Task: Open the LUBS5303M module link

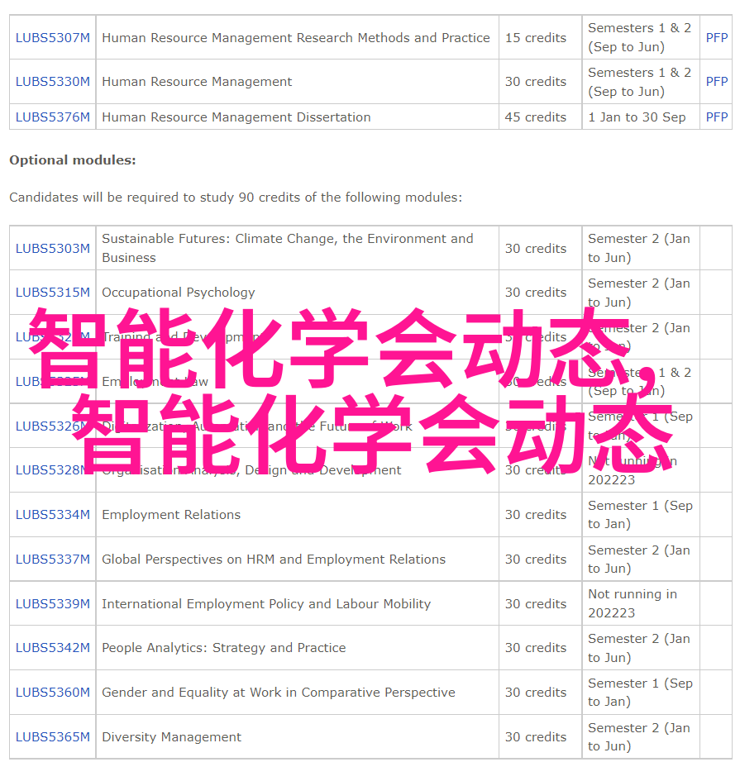Action: pos(53,248)
